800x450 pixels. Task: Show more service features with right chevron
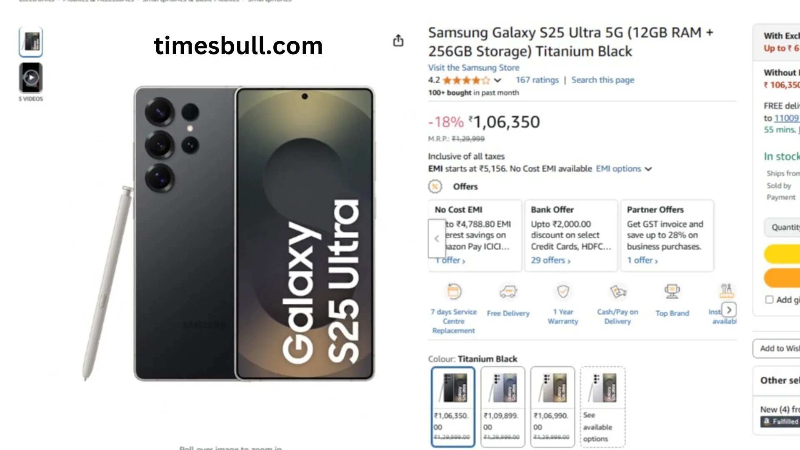click(x=729, y=310)
